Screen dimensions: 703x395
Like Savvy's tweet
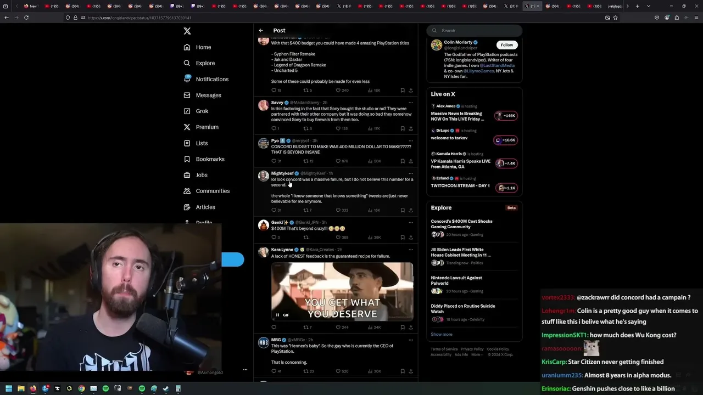click(x=338, y=128)
